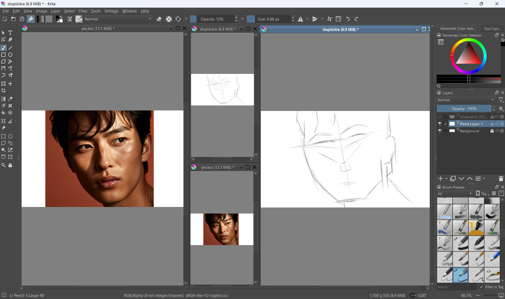Open the brush preset tag filter dropdown

pos(455,194)
